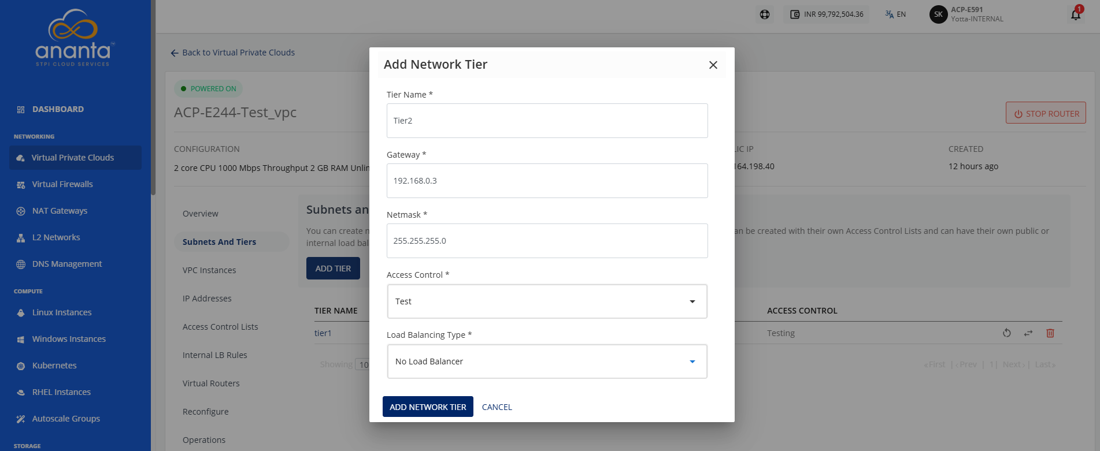This screenshot has width=1100, height=451.
Task: Open the EN language selector
Action: (x=895, y=14)
